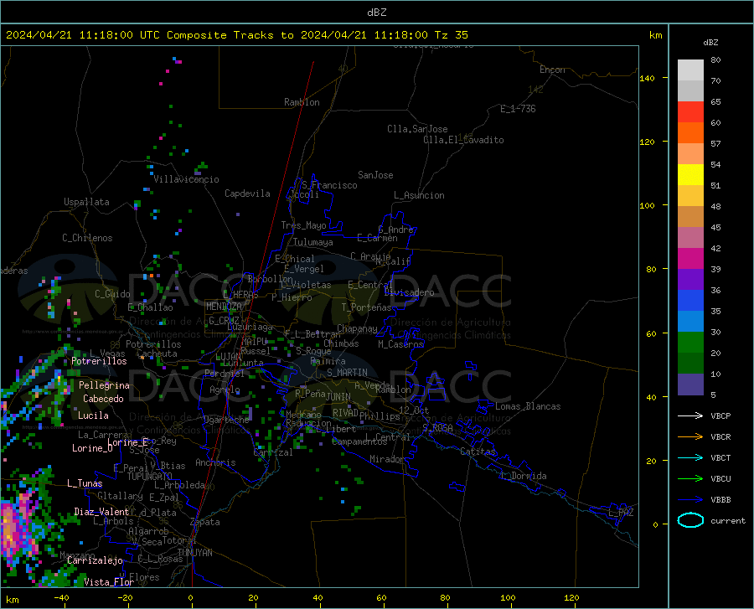Click the L_Asuncion place label
This screenshot has width=754, height=609.
[419, 195]
